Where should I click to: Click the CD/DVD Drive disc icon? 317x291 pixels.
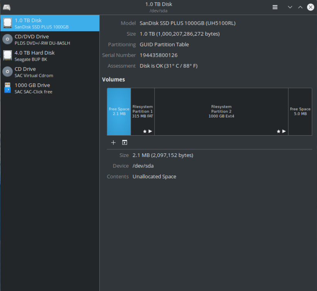pyautogui.click(x=7, y=39)
